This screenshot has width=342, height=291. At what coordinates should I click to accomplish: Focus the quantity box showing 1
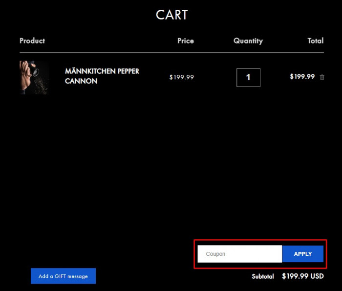pyautogui.click(x=248, y=77)
